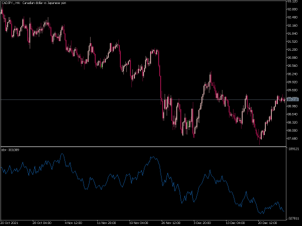302x226 pixels.
Task: Click the 87.680 price axis label
Action: pyautogui.click(x=293, y=138)
